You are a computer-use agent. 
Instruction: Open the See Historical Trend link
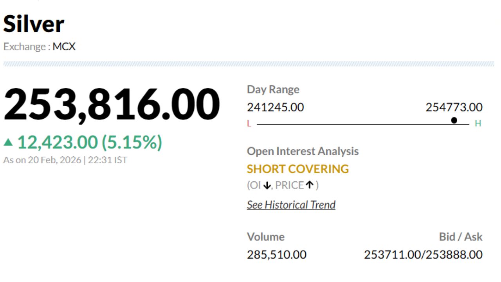(x=291, y=205)
